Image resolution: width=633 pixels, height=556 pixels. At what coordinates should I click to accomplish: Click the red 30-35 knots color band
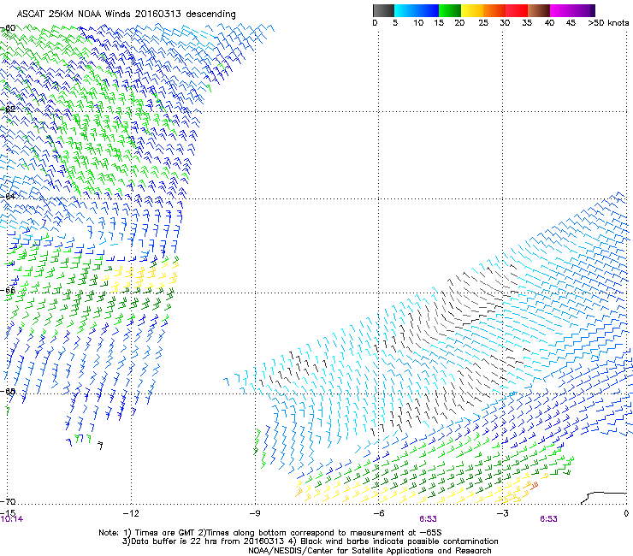(517, 10)
